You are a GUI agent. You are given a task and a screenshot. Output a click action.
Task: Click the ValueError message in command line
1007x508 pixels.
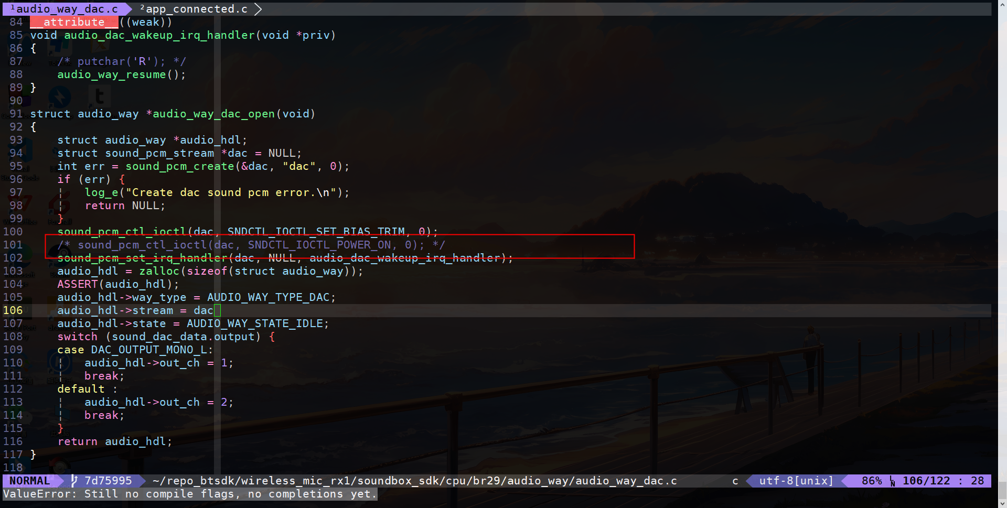coord(190,494)
